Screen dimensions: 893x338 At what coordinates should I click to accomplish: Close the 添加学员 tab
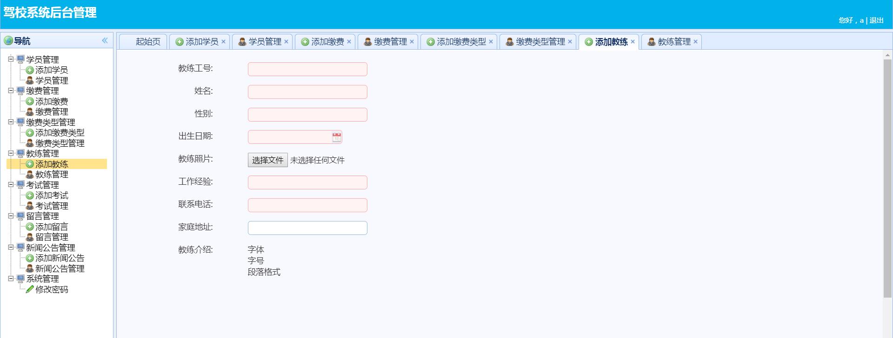pos(223,42)
